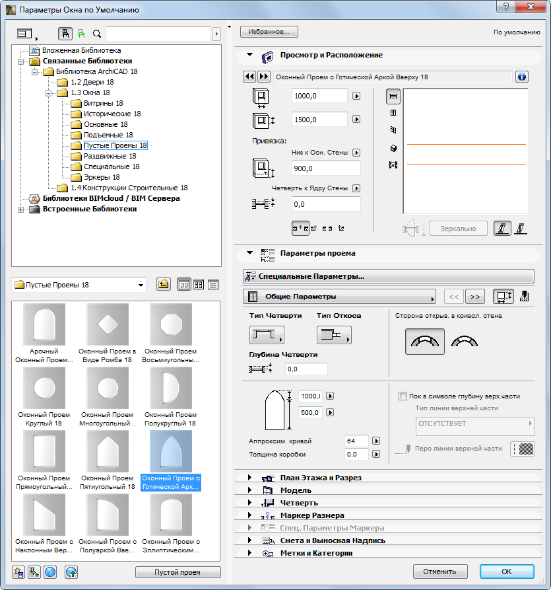Switch to large icons view
551x590 pixels.
[x=184, y=285]
